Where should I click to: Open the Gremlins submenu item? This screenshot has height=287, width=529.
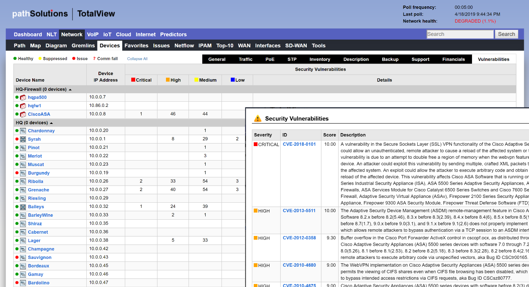coord(83,45)
